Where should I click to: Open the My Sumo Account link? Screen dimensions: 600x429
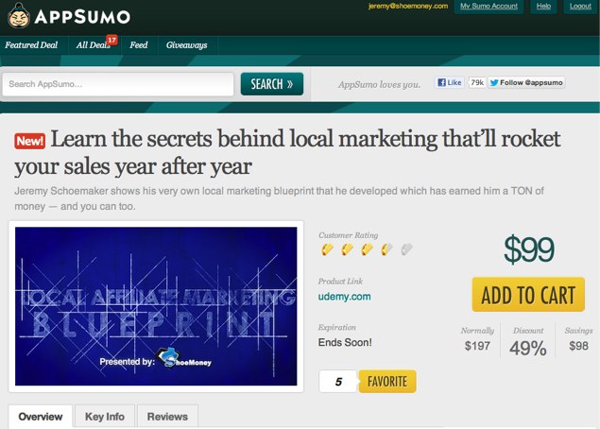(x=489, y=6)
